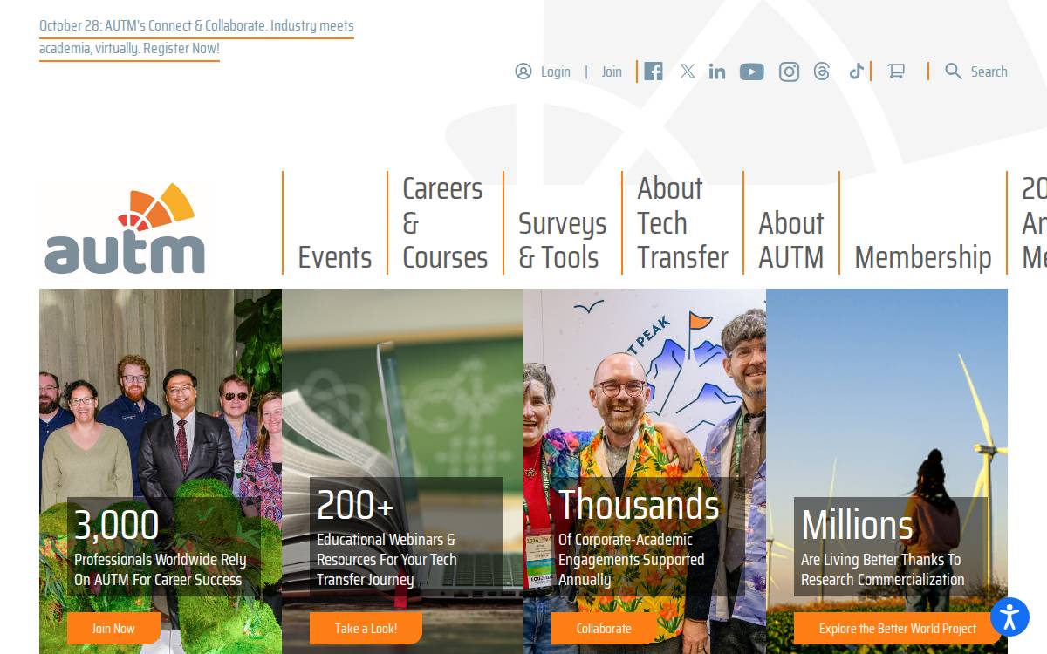Click 'Professionals Worldwide Rely On AUTM' text
The image size is (1047, 654).
(161, 569)
